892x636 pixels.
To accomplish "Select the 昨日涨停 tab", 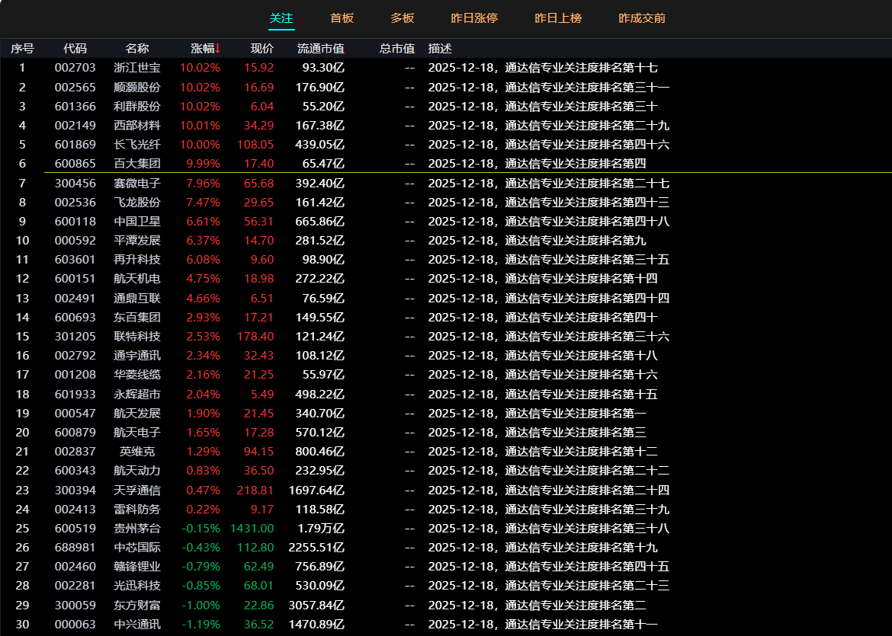I will coord(474,18).
